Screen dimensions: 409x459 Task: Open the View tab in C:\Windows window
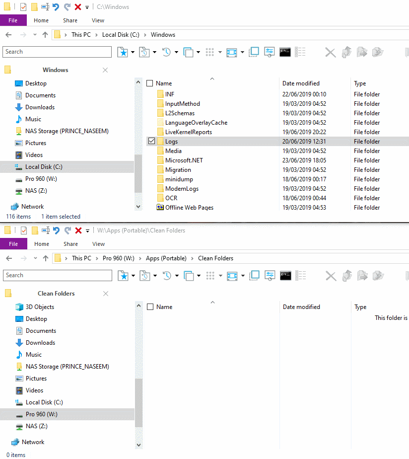point(98,20)
